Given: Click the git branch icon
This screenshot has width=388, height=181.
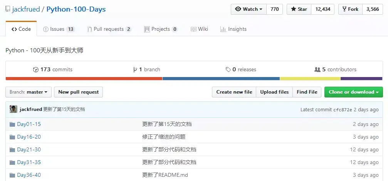Looking at the screenshot, I should 135,70.
